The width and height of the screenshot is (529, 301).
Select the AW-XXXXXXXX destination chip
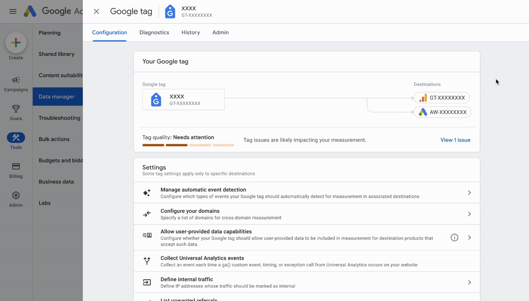click(442, 112)
